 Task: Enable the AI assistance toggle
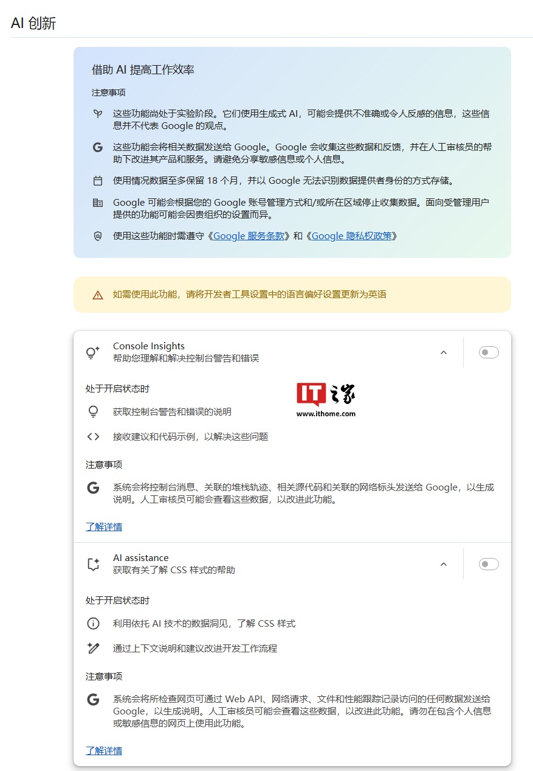[x=488, y=563]
